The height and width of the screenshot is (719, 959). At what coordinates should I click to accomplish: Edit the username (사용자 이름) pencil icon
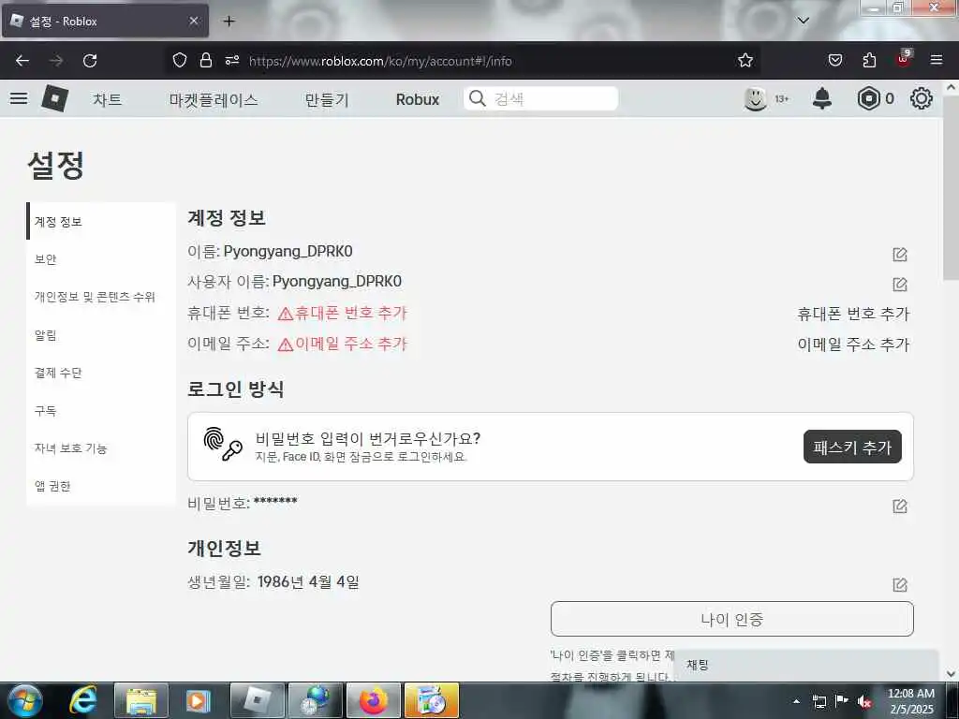[900, 285]
